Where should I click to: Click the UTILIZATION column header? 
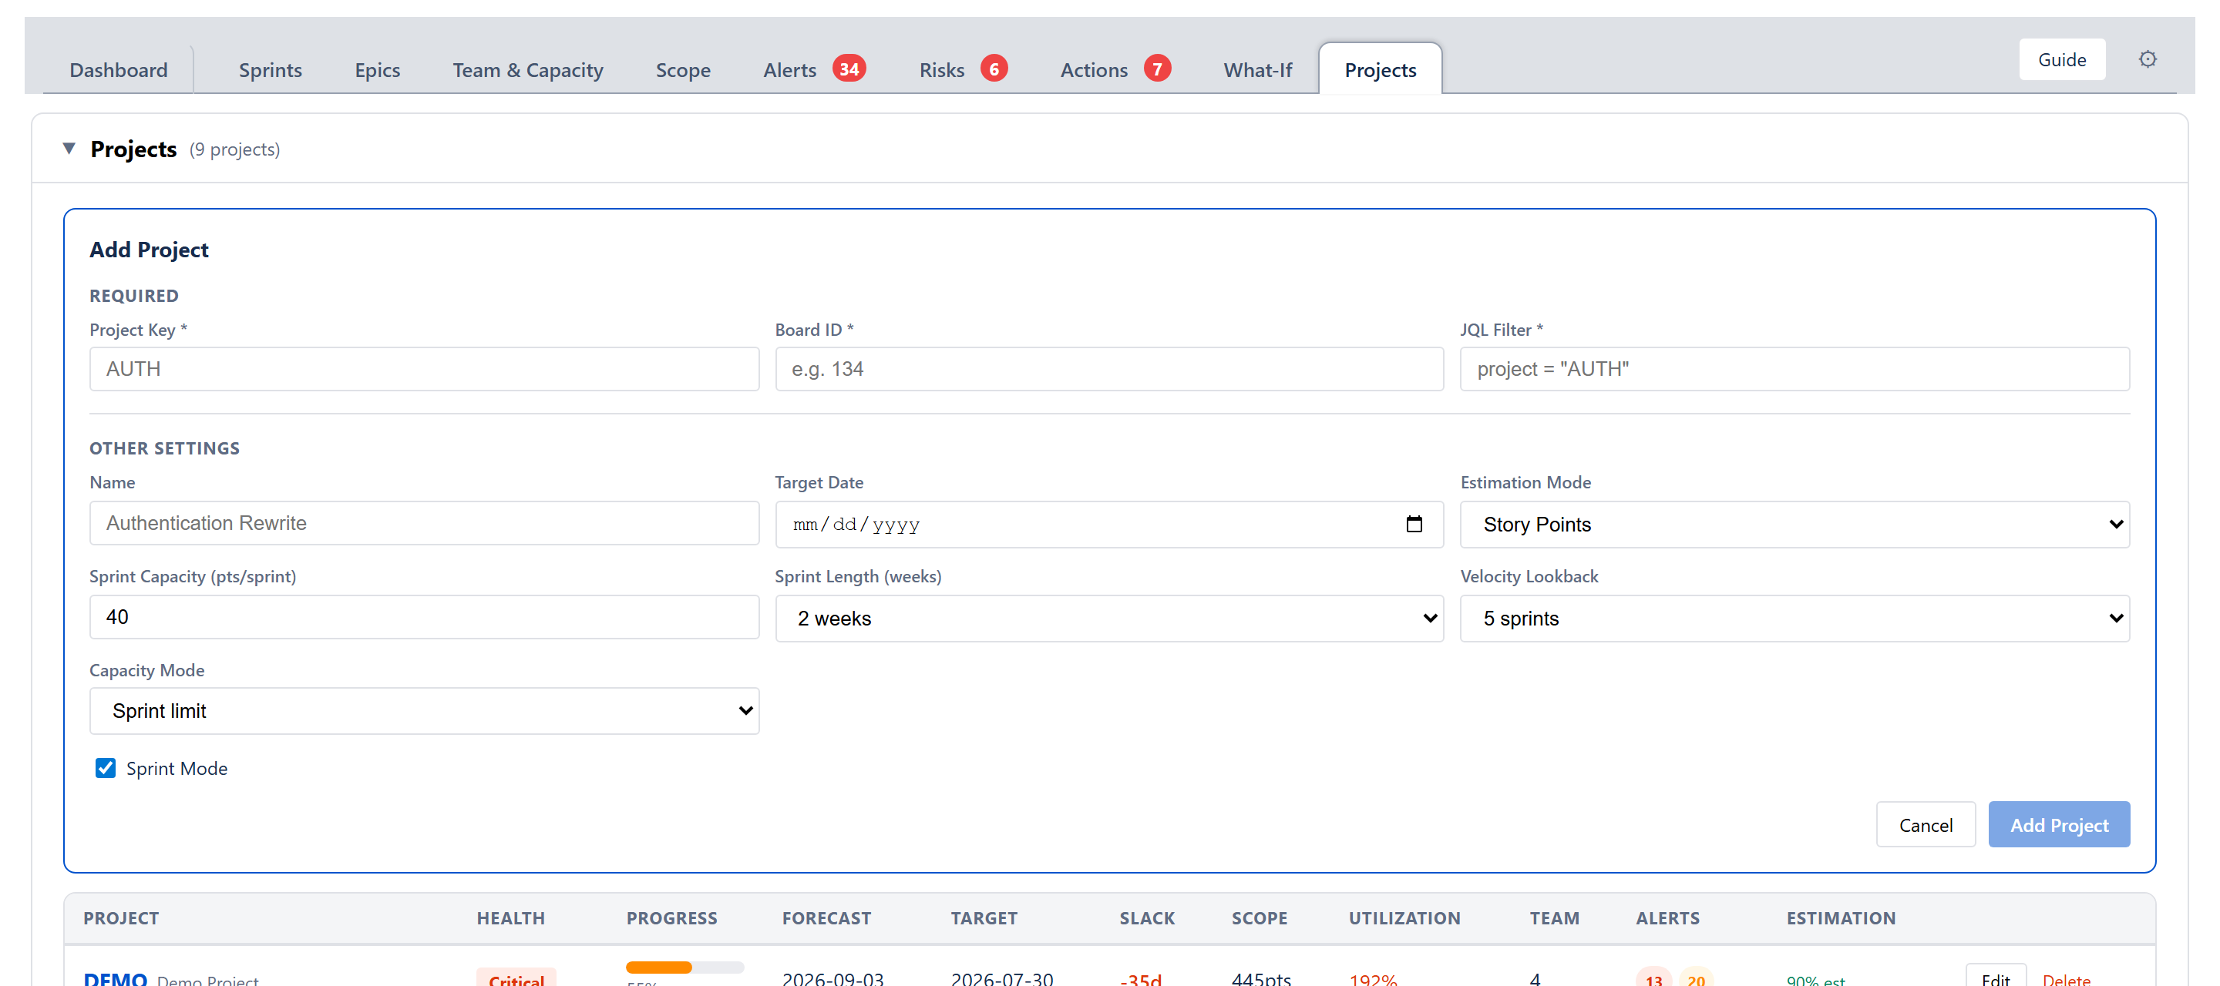tap(1404, 917)
